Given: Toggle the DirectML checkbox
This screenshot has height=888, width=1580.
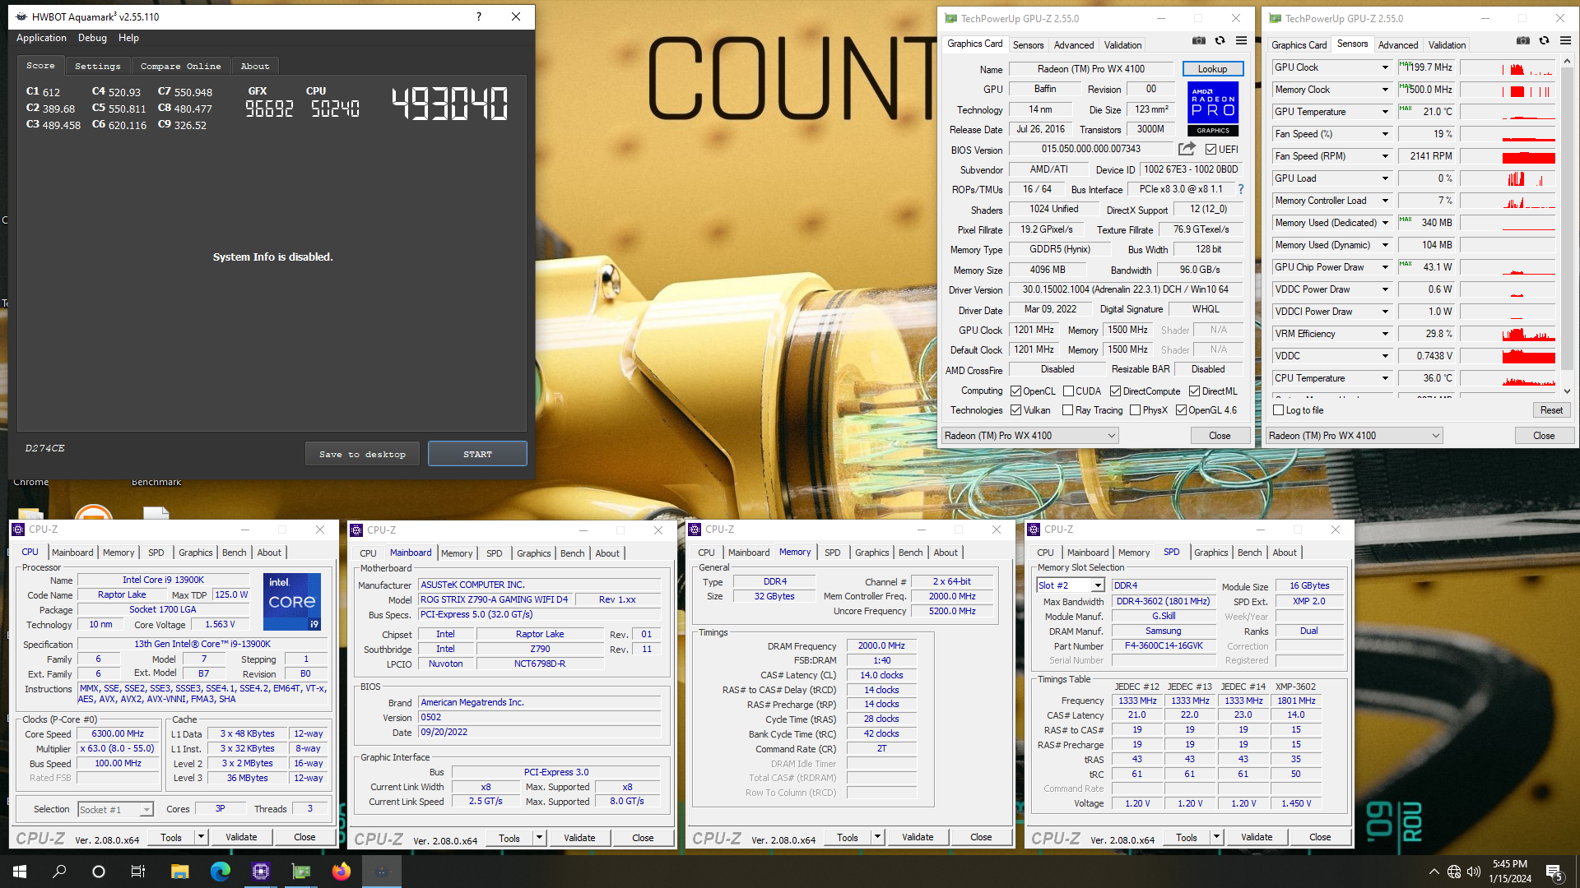Looking at the screenshot, I should pyautogui.click(x=1194, y=391).
